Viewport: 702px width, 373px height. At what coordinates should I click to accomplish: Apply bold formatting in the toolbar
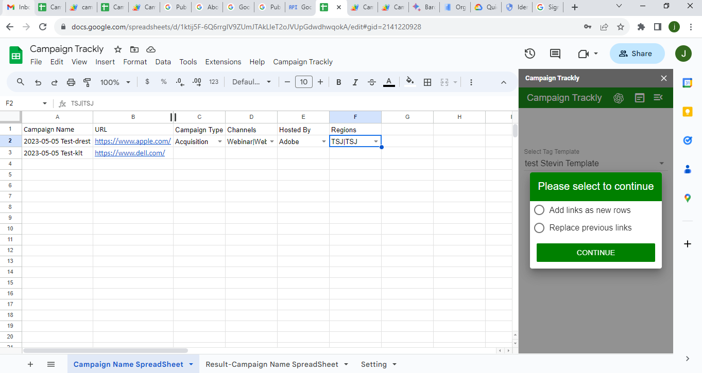click(x=338, y=82)
